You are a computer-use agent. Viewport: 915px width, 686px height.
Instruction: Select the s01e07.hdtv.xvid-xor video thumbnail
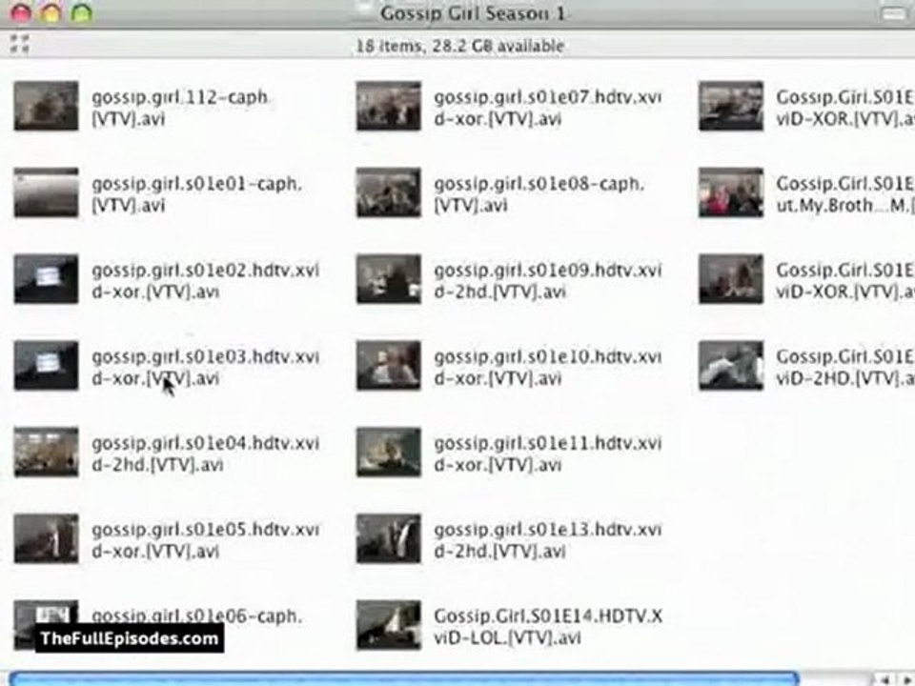pyautogui.click(x=389, y=106)
